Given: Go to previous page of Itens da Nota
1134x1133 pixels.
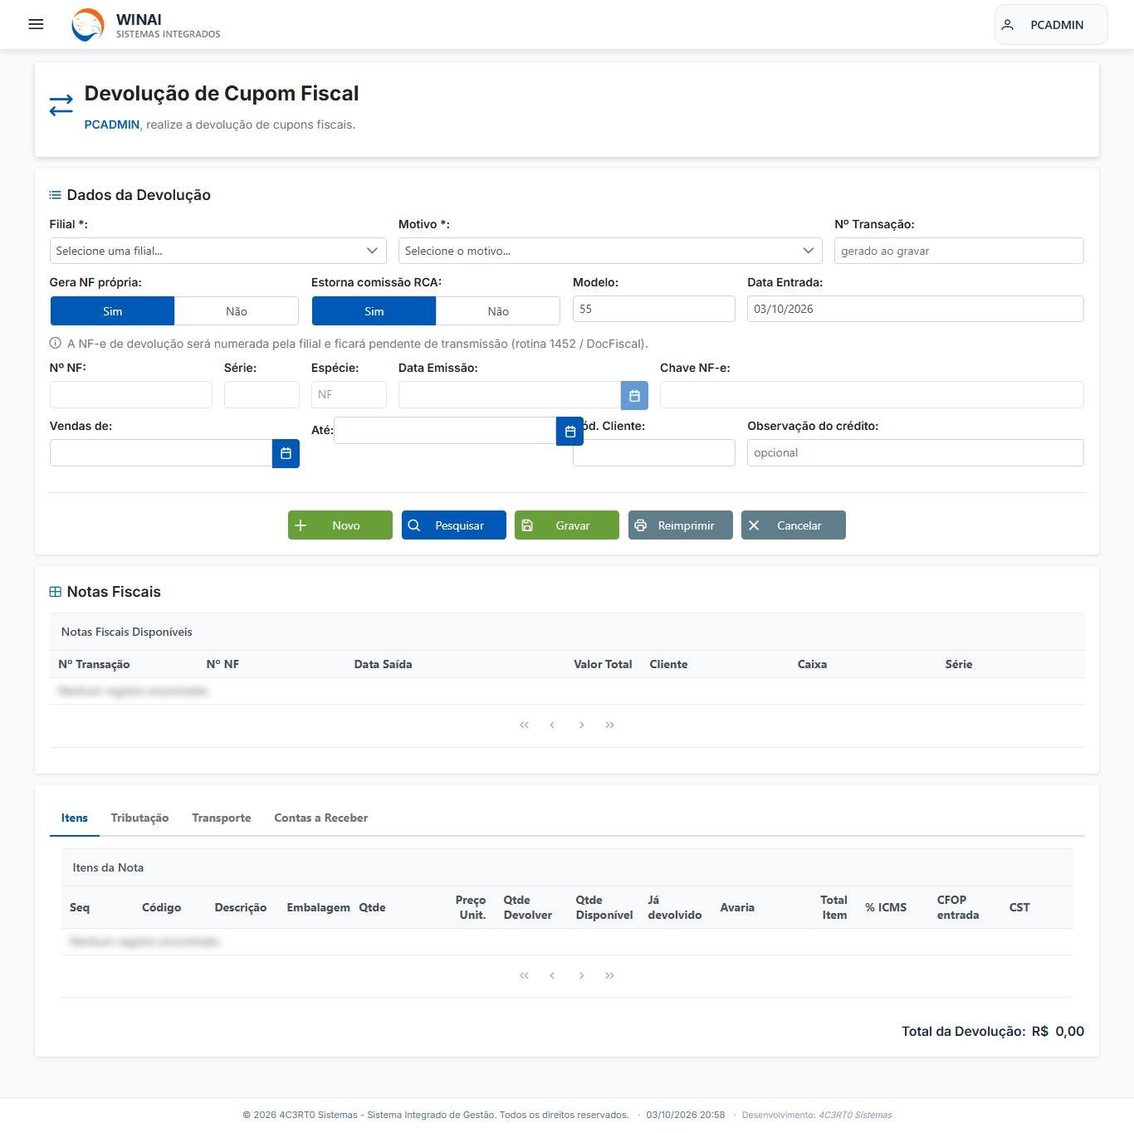Looking at the screenshot, I should 552,976.
